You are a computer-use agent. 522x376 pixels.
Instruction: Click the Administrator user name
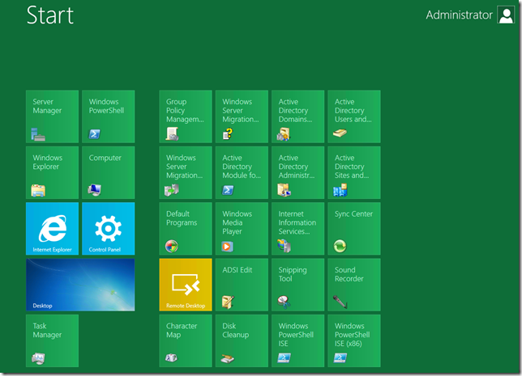coord(459,15)
